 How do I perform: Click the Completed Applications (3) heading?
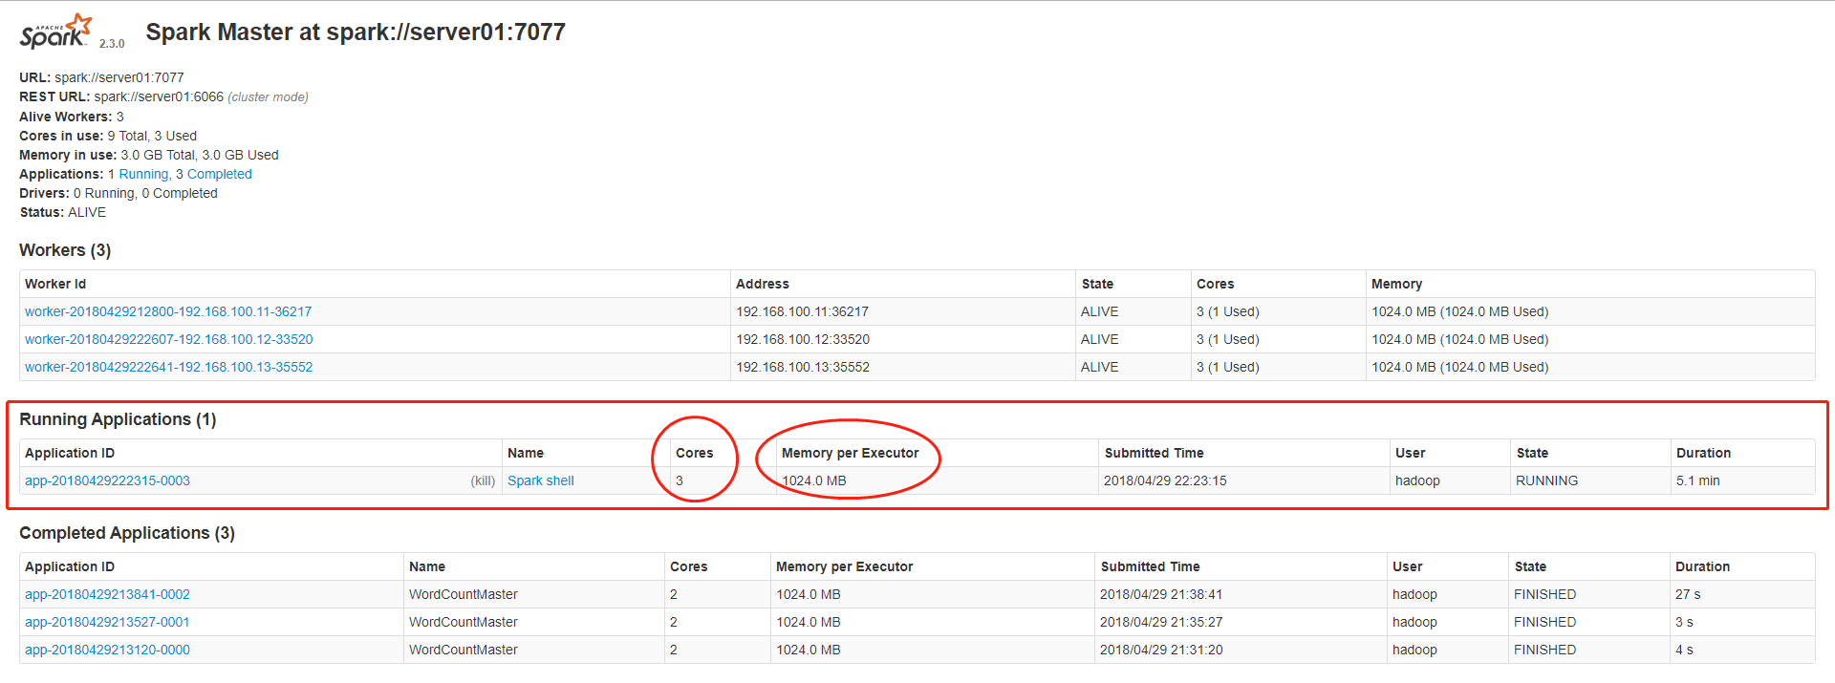coord(127,533)
